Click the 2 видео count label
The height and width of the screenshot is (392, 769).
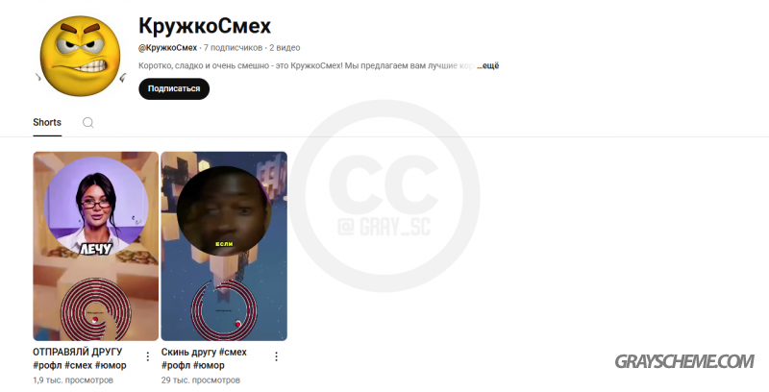[285, 48]
